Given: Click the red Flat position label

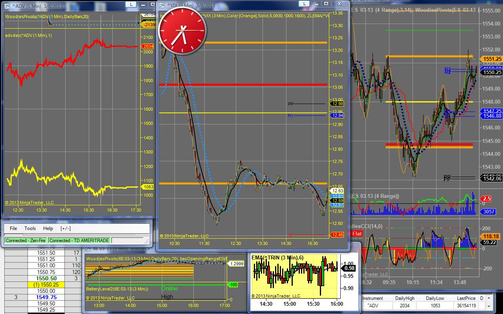Looking at the screenshot, I should (x=357, y=234).
